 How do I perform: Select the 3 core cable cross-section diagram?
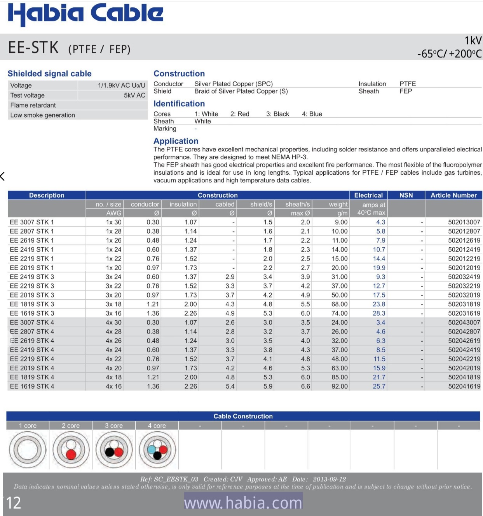[x=114, y=450]
